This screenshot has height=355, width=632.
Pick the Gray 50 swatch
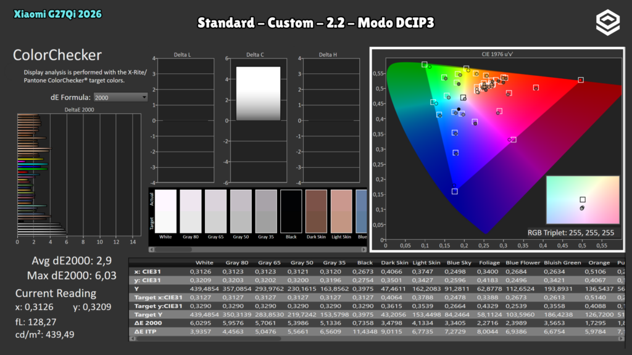pyautogui.click(x=241, y=211)
